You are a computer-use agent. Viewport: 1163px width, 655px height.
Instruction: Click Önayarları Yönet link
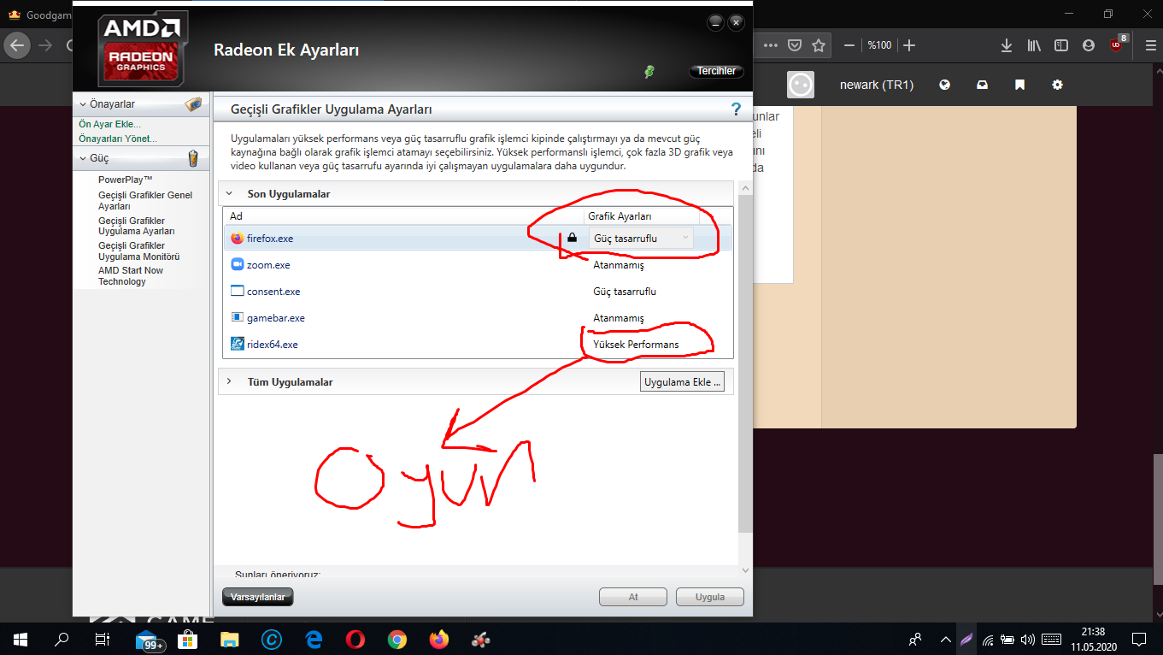pos(118,138)
